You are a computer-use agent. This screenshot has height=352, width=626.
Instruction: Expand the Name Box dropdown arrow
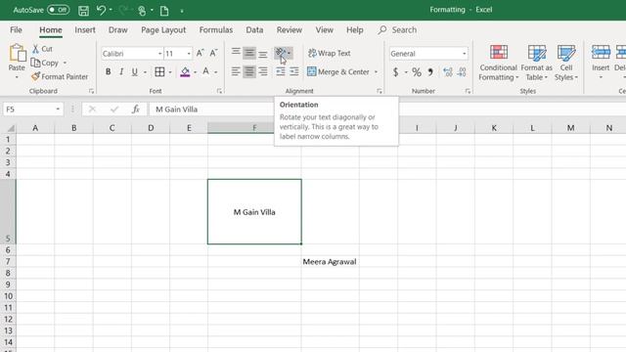tap(58, 109)
